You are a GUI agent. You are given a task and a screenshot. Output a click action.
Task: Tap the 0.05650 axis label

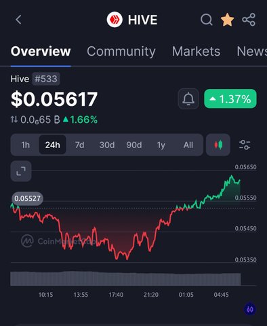click(x=245, y=167)
